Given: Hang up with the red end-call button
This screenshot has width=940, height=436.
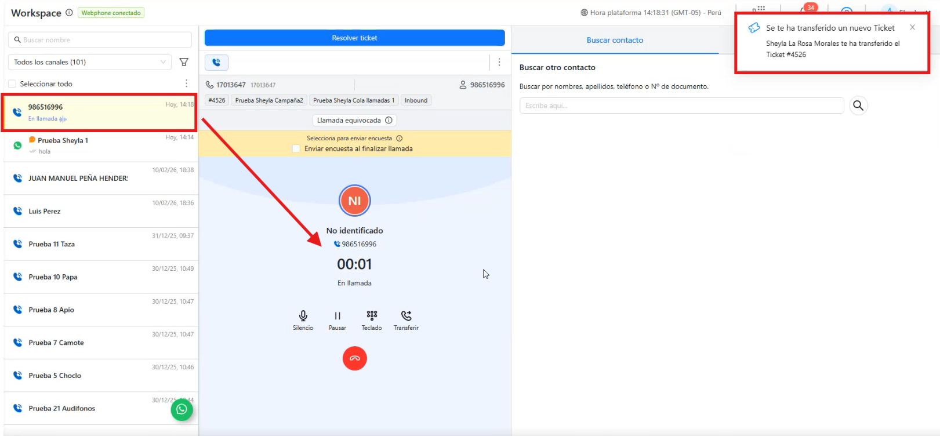Looking at the screenshot, I should click(355, 358).
